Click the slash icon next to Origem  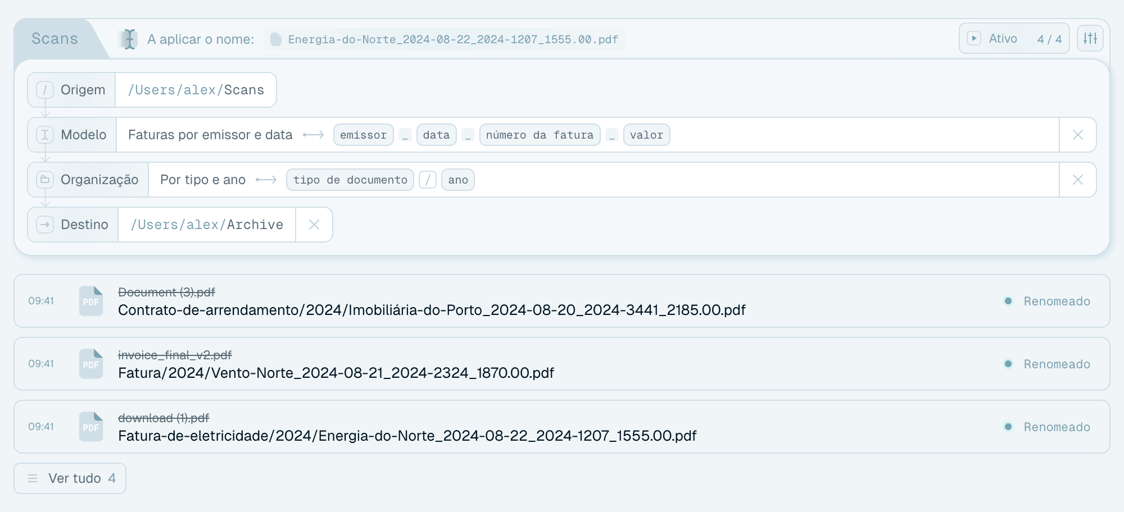coord(45,90)
